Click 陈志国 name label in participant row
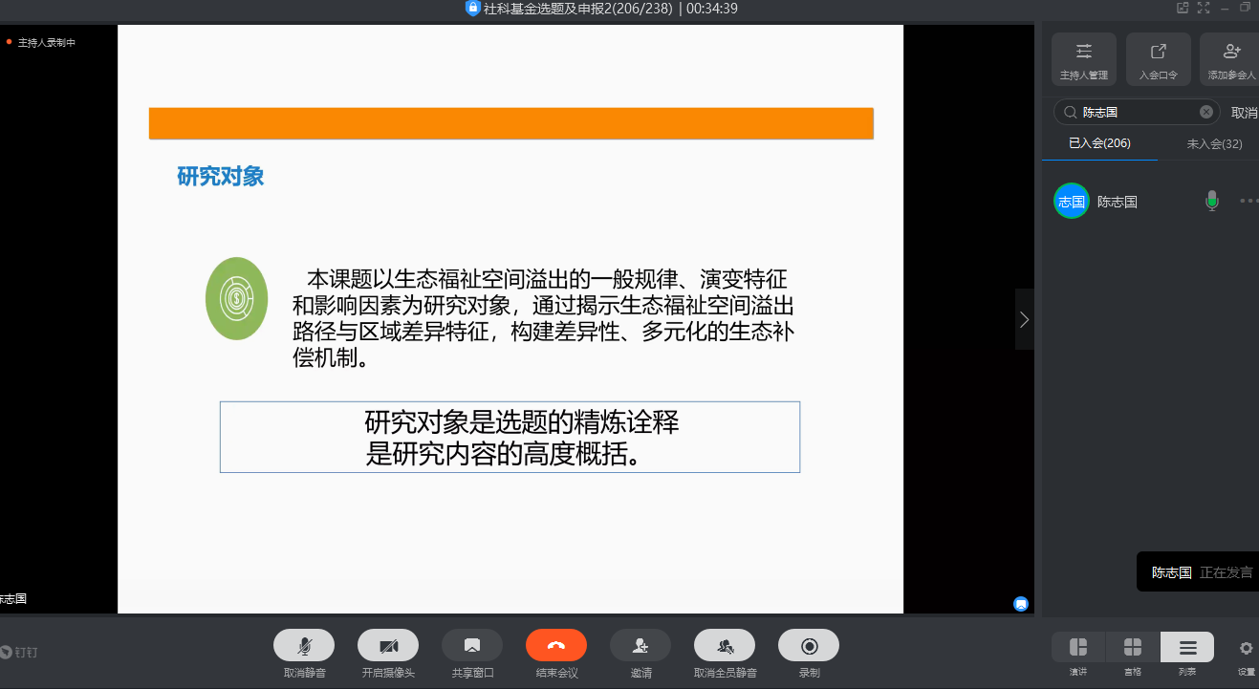Screen dimensions: 1259x689 (x=1118, y=202)
